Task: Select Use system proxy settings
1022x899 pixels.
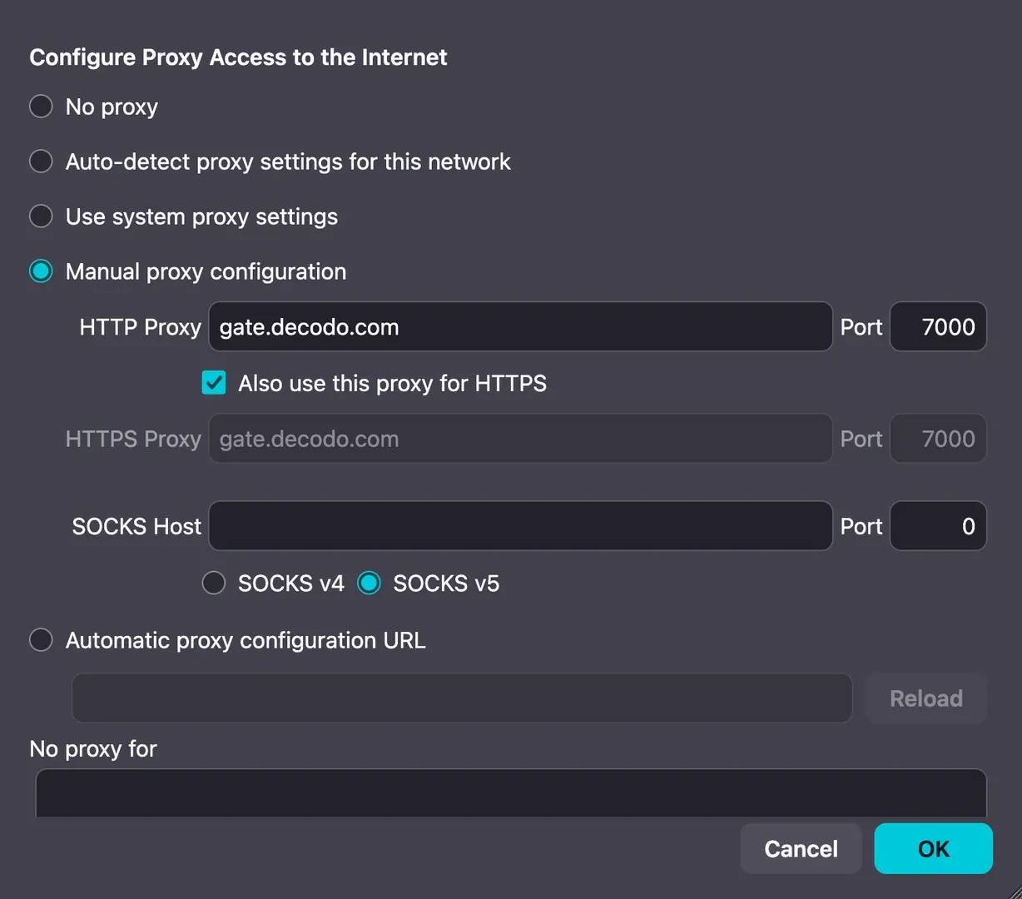Action: click(41, 216)
